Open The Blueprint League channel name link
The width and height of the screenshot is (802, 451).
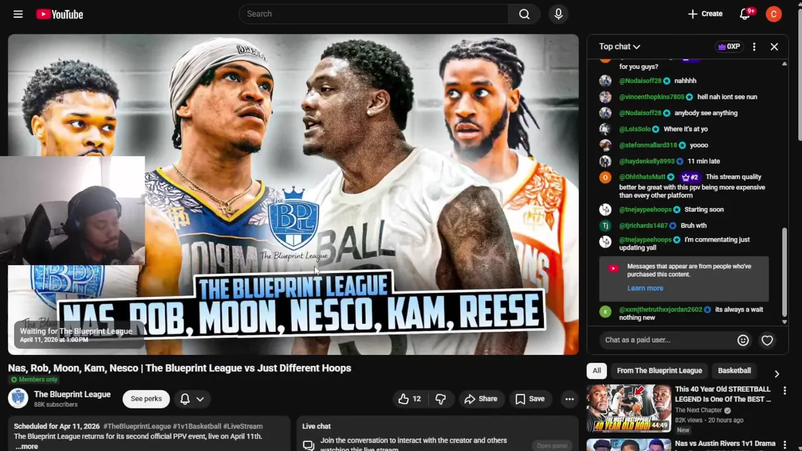(x=72, y=394)
